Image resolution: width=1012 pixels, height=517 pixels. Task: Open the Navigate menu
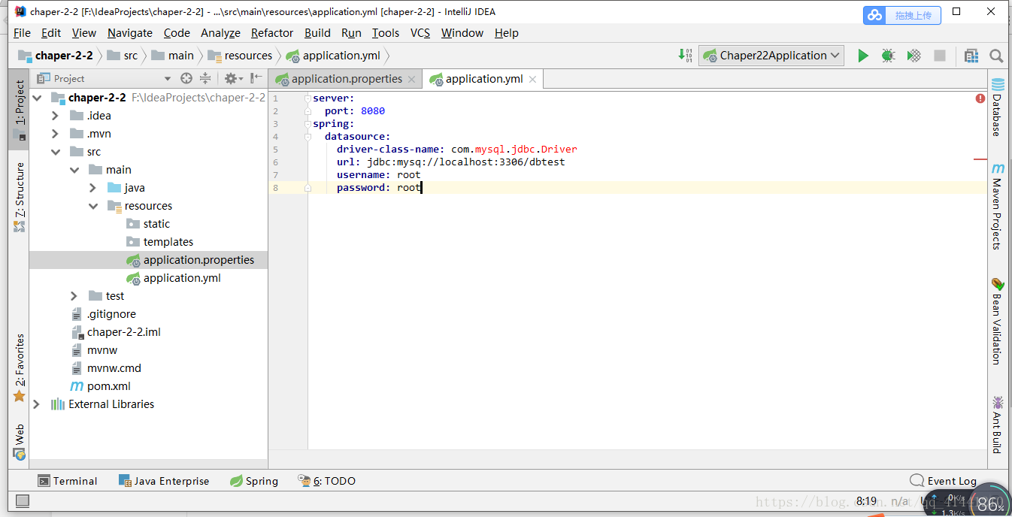[129, 33]
